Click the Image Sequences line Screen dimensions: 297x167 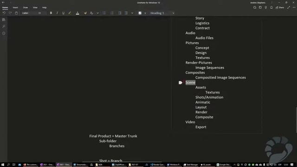click(x=210, y=68)
